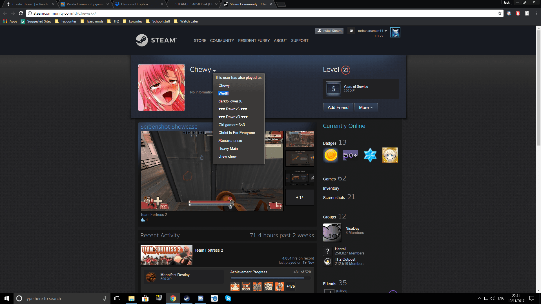
Task: Open the Inventory link
Action: (331, 188)
